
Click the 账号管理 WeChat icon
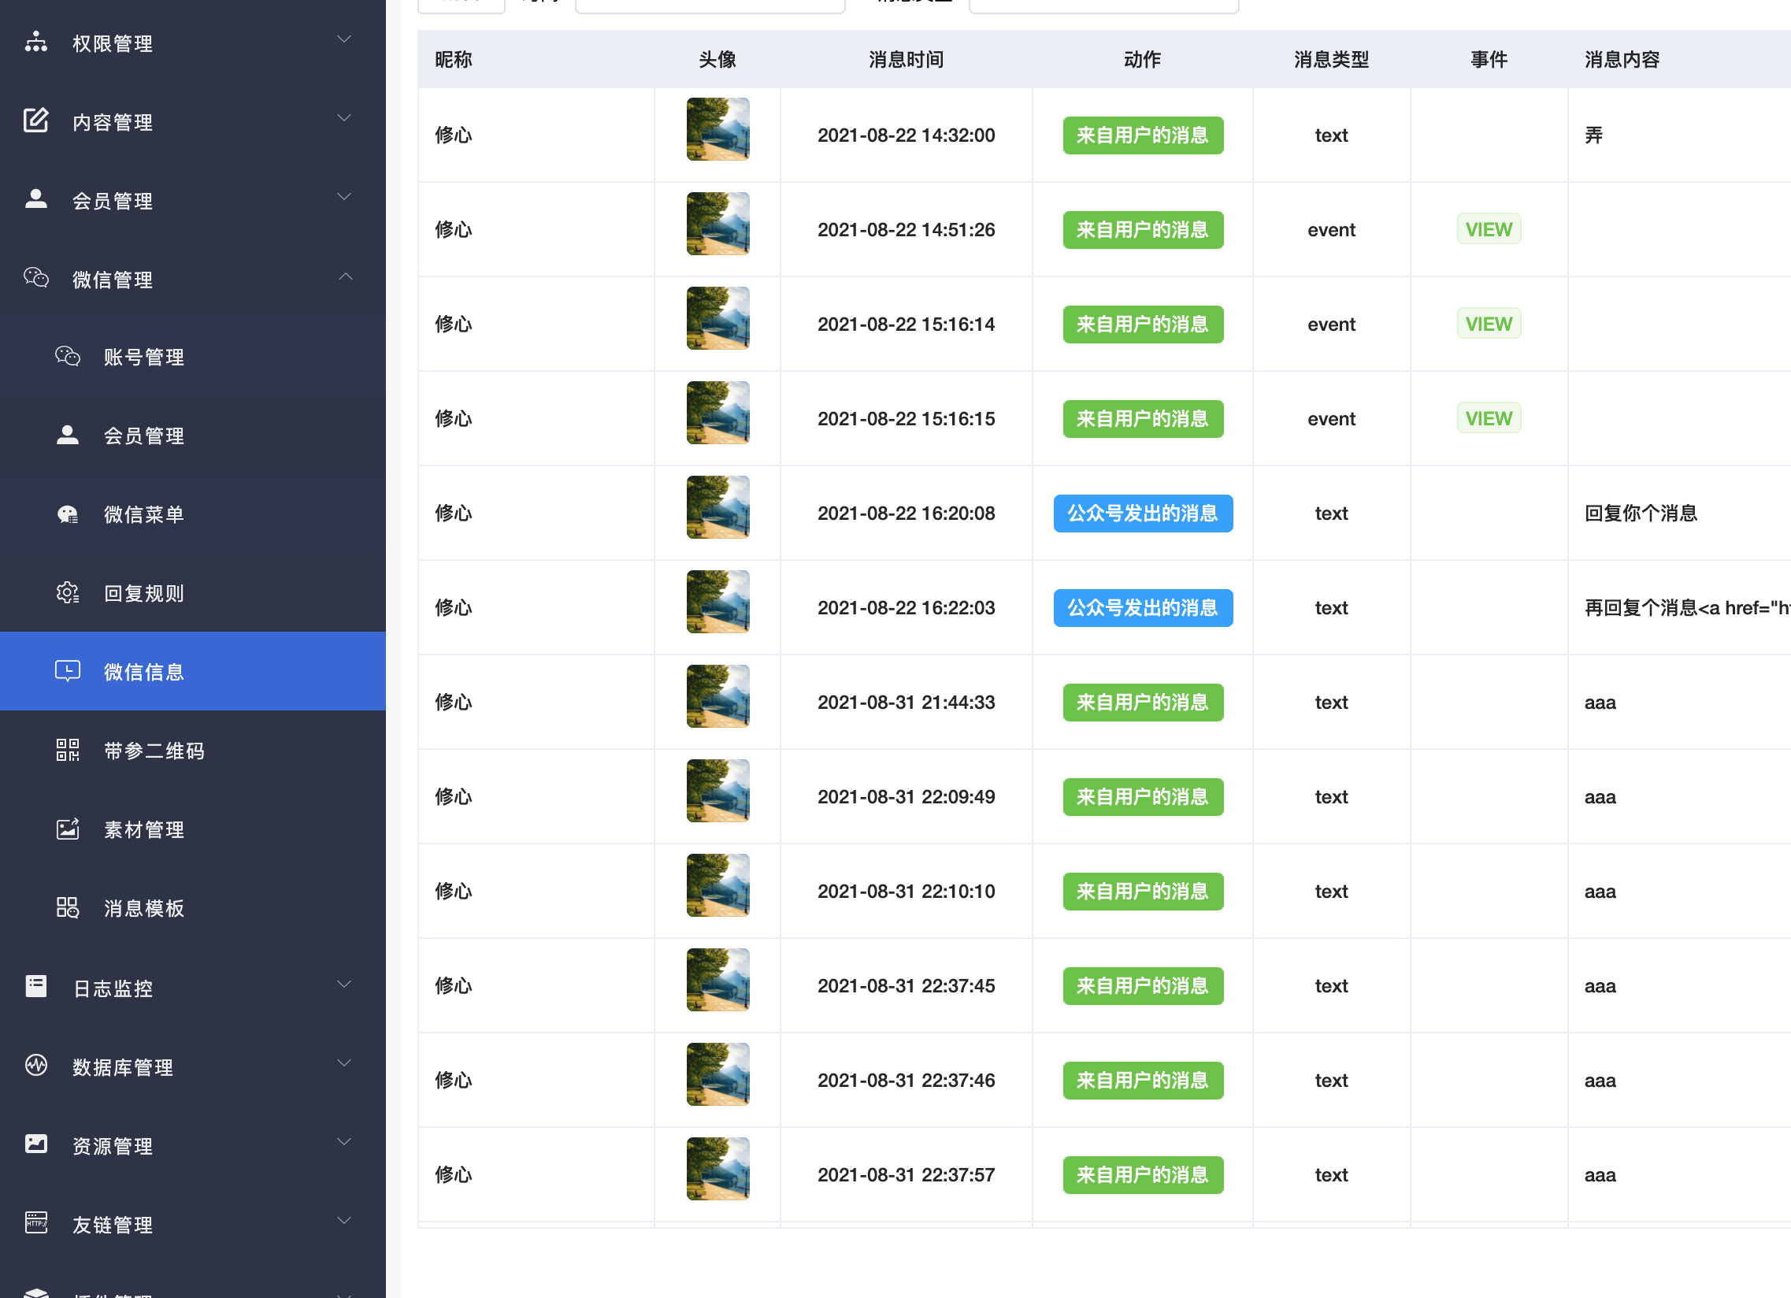coord(67,357)
